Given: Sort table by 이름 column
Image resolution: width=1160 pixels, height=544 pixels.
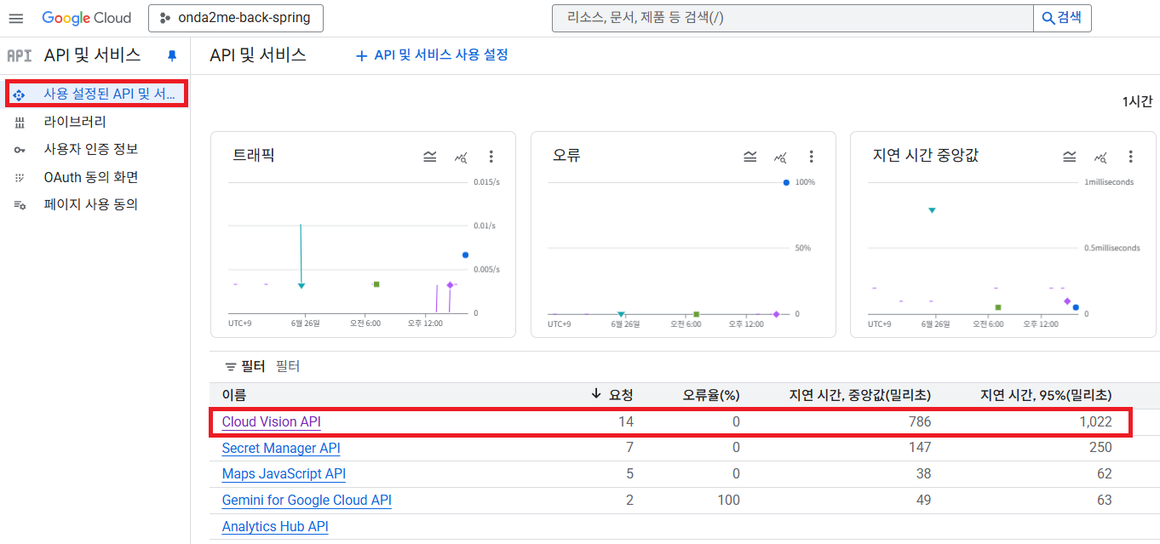Looking at the screenshot, I should pyautogui.click(x=234, y=395).
